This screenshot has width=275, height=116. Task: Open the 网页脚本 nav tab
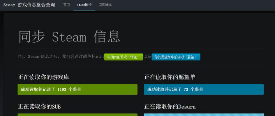[105, 5]
